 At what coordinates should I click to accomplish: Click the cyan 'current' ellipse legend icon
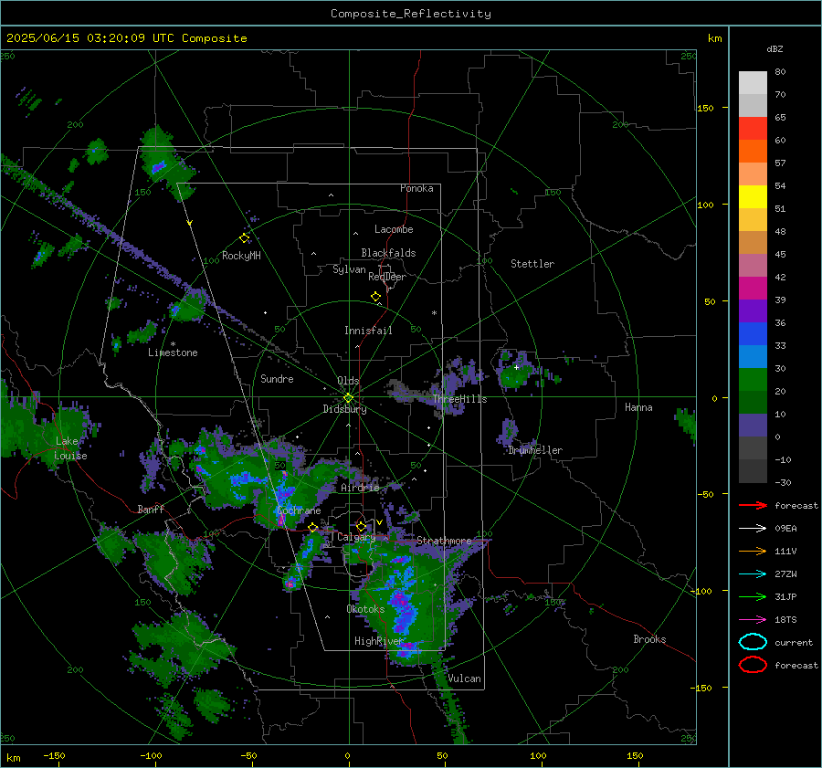tap(753, 642)
